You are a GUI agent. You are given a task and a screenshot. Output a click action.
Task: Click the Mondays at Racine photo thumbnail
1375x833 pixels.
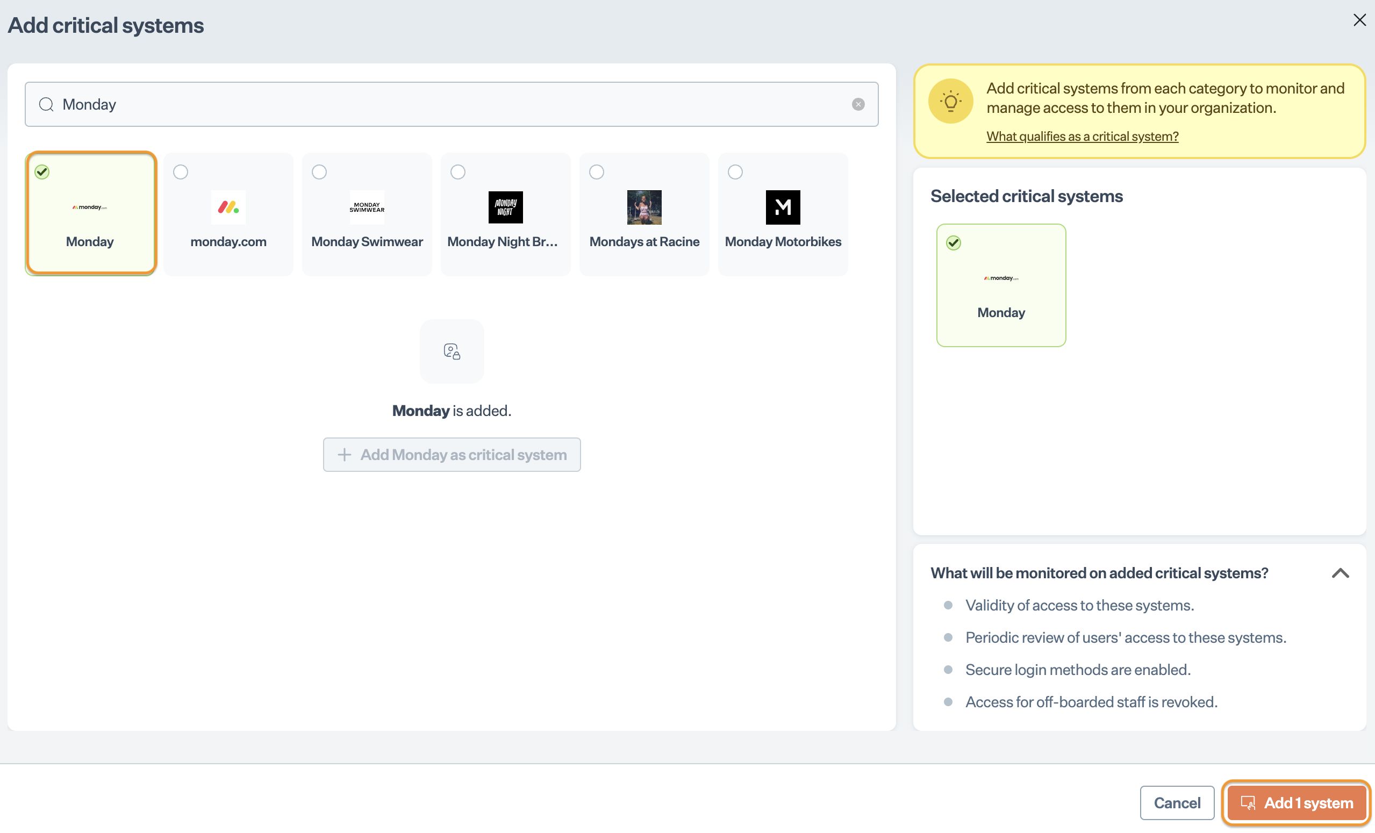(x=644, y=207)
